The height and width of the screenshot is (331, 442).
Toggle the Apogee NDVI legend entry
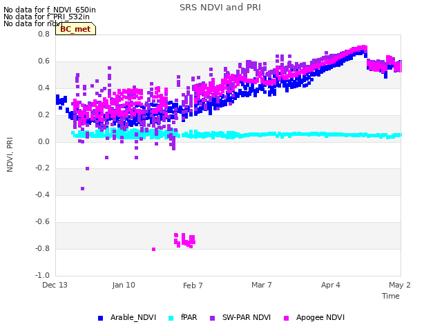tap(314, 317)
